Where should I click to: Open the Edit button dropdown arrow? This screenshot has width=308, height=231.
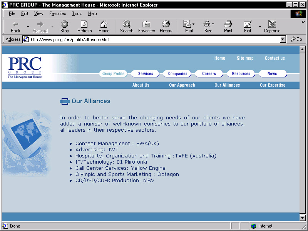click(260, 27)
